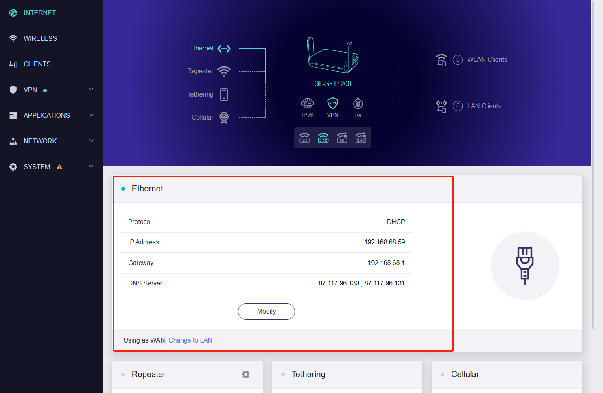Expand the NETWORK sidebar chevron
The height and width of the screenshot is (393, 603).
[x=91, y=141]
